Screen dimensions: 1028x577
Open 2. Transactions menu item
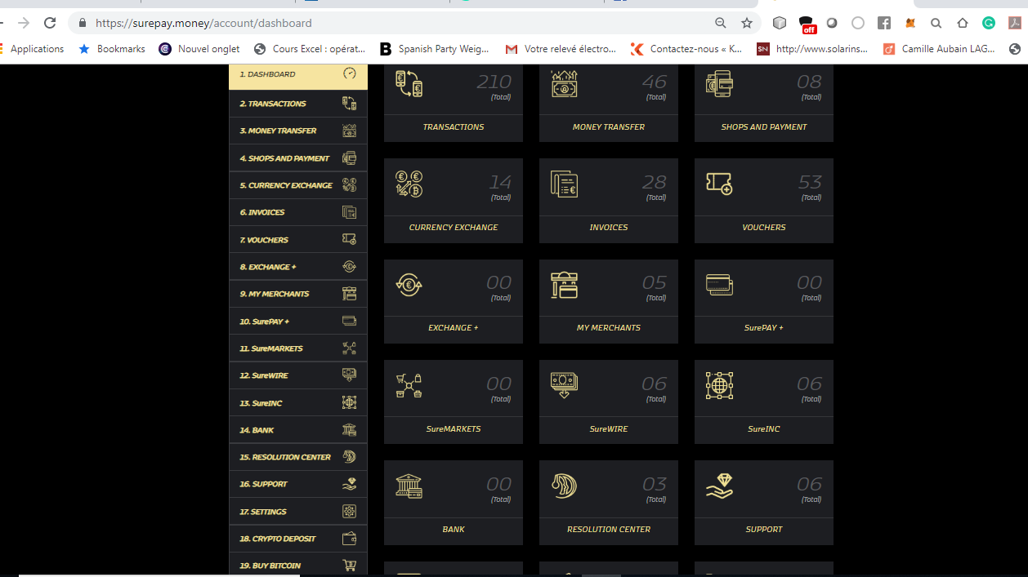click(298, 104)
